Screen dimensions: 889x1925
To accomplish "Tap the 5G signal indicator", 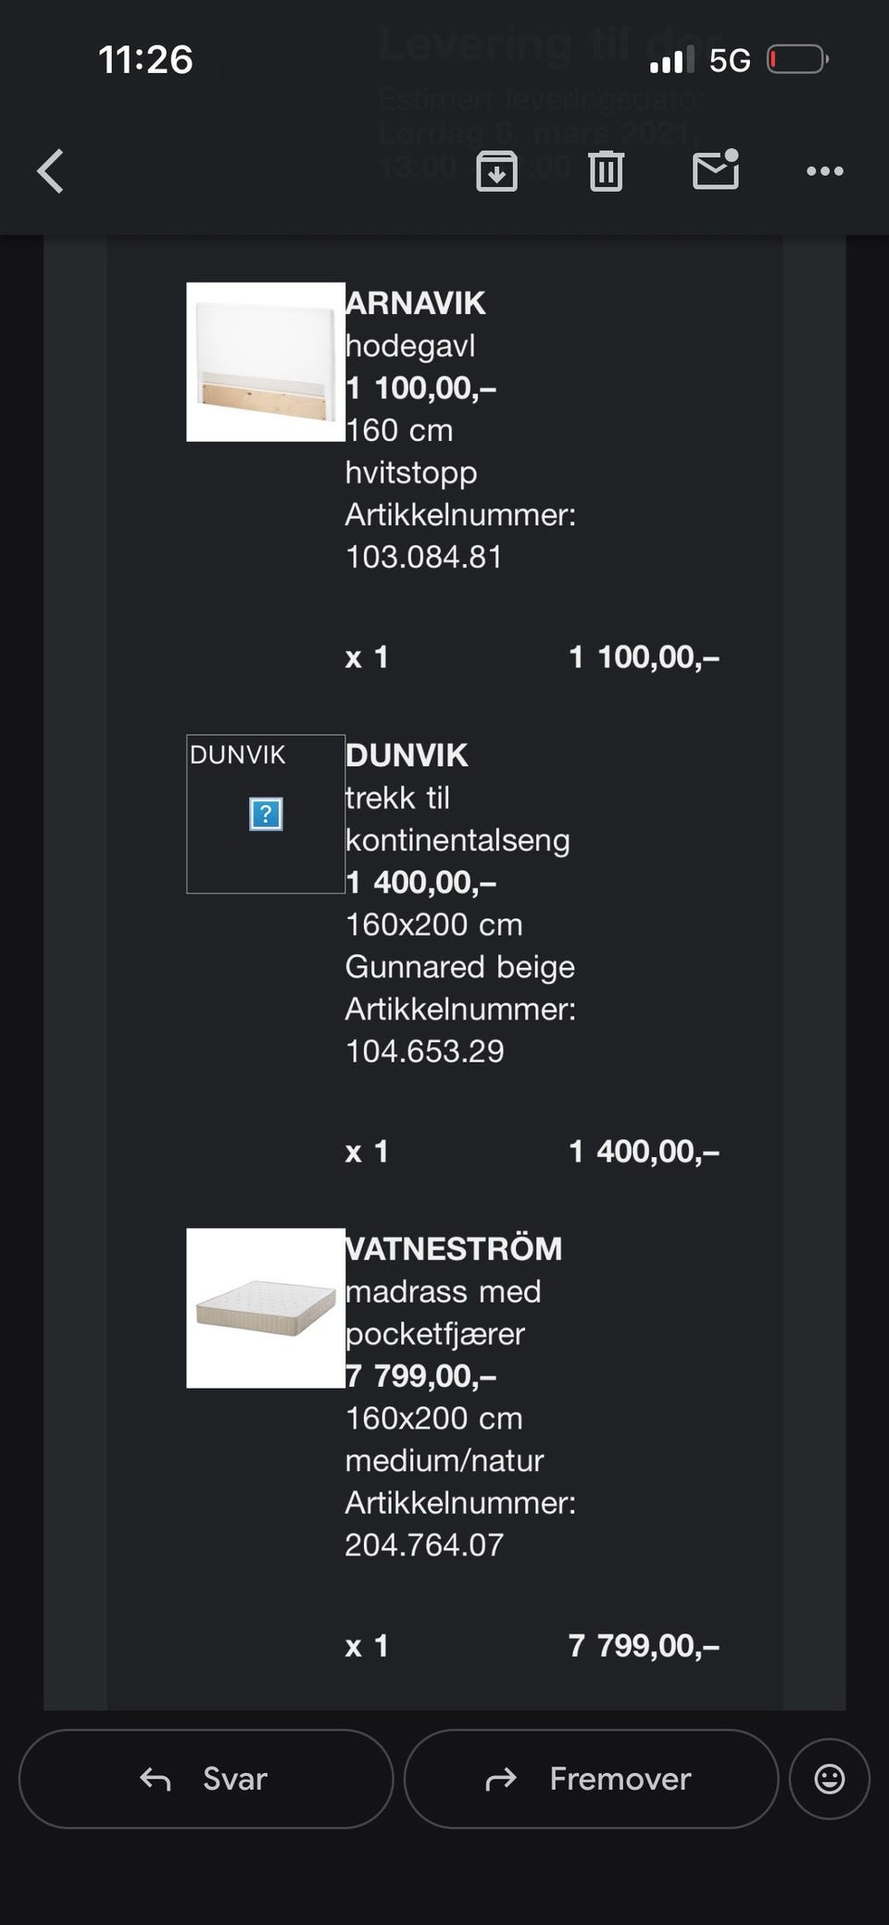I will (730, 61).
